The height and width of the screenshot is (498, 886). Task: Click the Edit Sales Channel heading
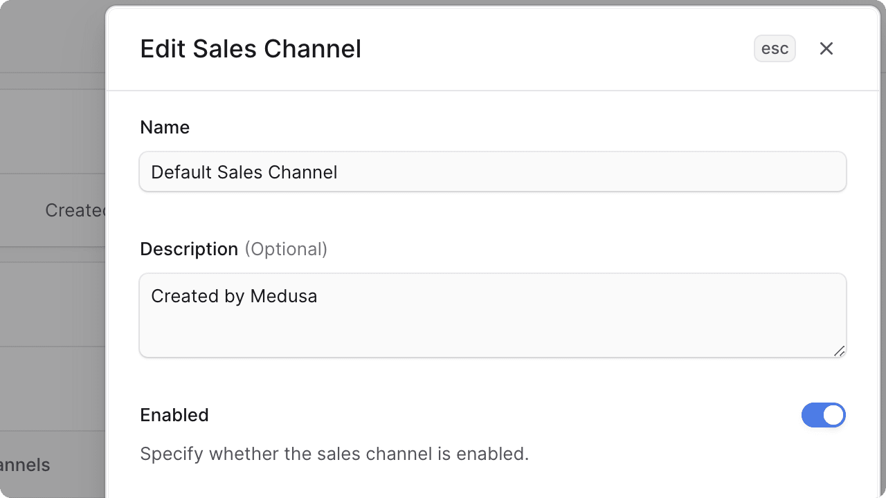click(x=251, y=48)
